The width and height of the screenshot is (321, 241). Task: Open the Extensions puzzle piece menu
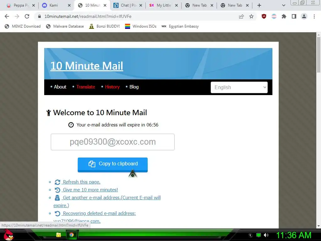284,16
